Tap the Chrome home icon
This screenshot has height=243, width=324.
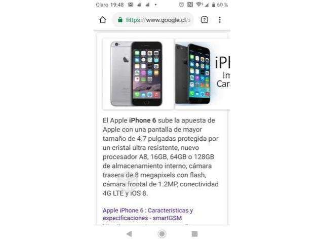103,20
